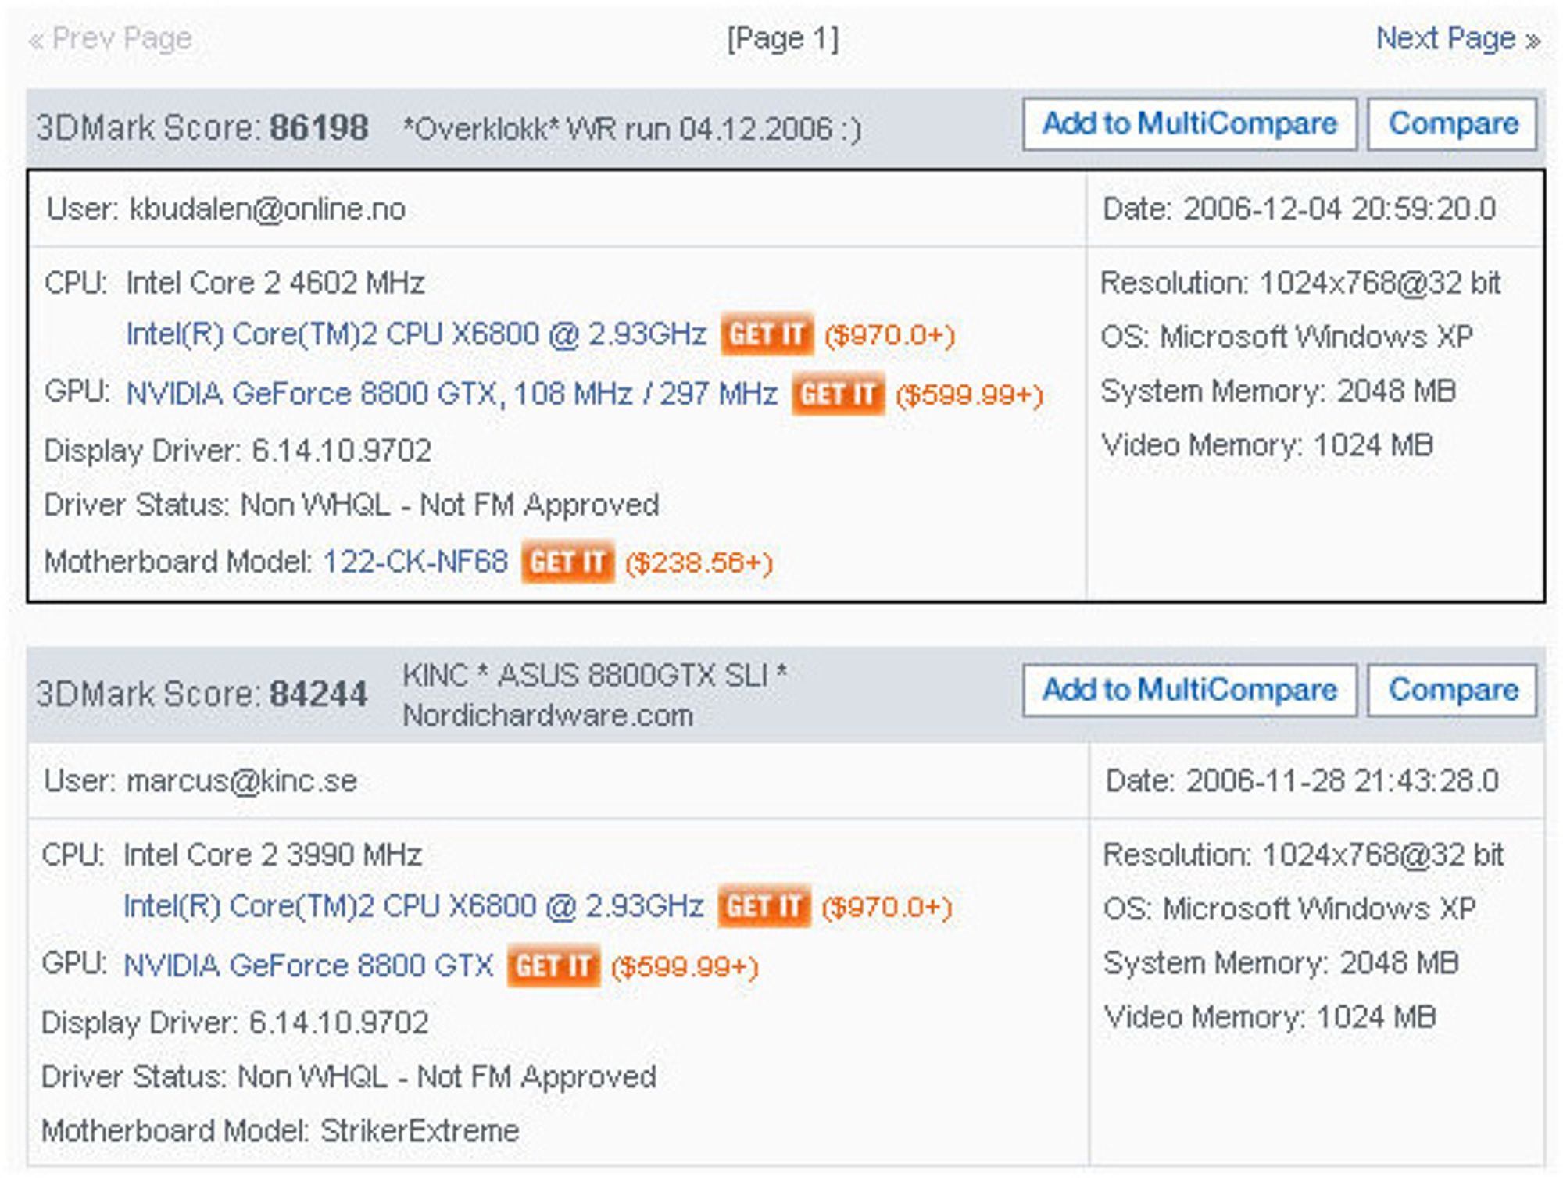The image size is (1563, 1178).
Task: Click the *Overklokk* WR run description
Action: tap(632, 129)
